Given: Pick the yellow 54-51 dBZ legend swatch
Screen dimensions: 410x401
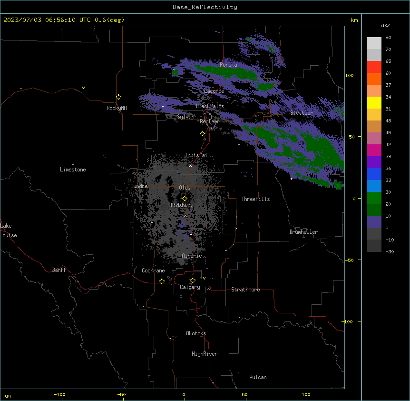Looking at the screenshot, I should click(x=374, y=102).
